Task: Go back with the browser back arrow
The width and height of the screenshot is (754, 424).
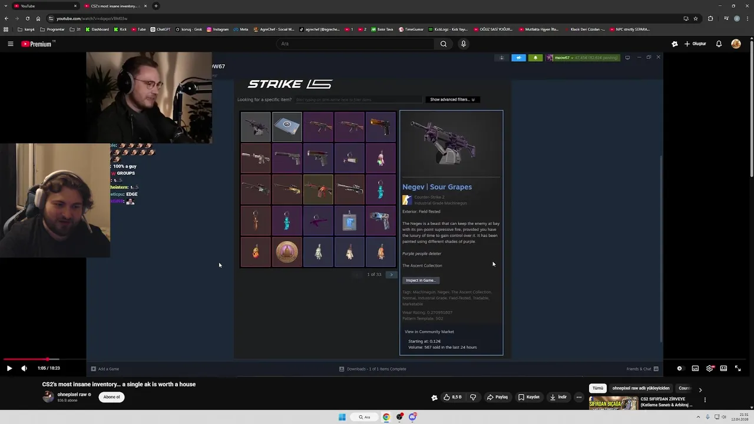Action: [6, 18]
